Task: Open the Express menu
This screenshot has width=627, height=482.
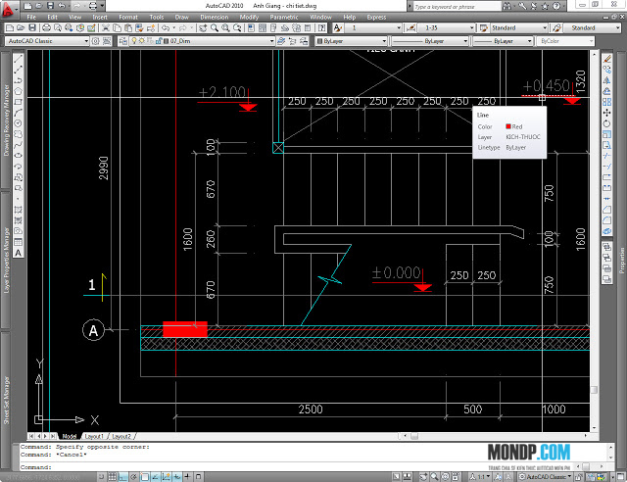Action: click(x=376, y=18)
